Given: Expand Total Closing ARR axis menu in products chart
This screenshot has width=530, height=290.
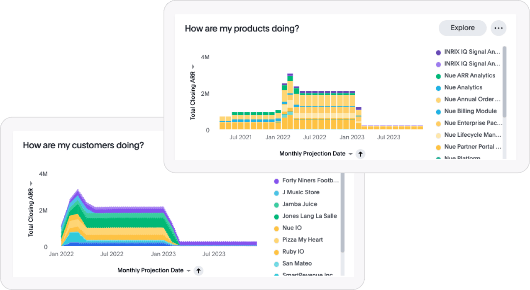Looking at the screenshot, I should (x=193, y=67).
